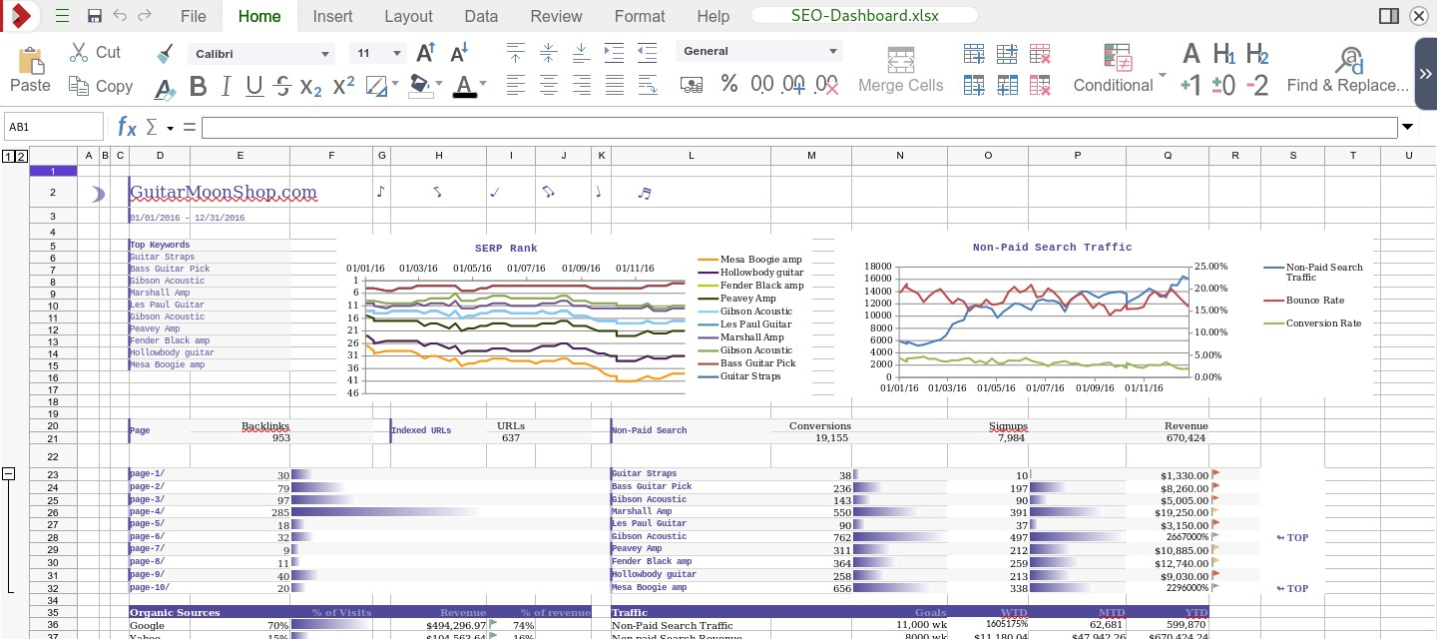Toggle superscript formatting
The width and height of the screenshot is (1437, 639).
[343, 86]
